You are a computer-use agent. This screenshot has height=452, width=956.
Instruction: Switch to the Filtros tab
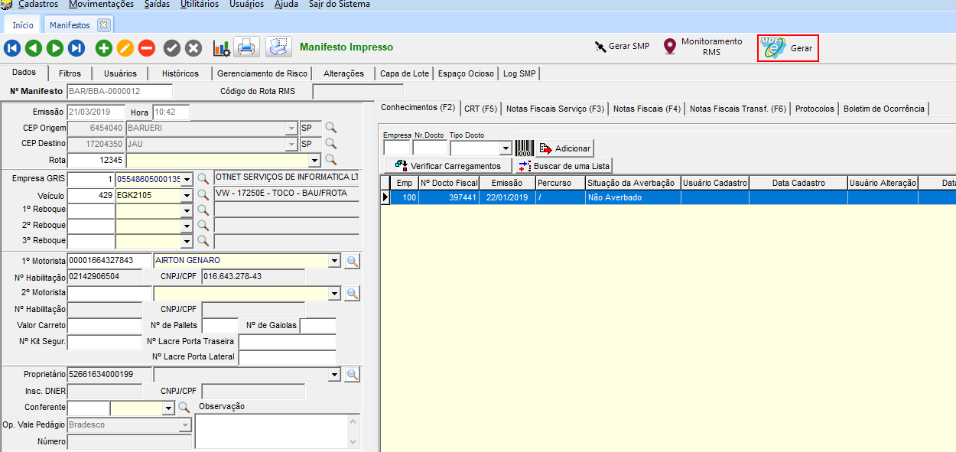point(70,73)
